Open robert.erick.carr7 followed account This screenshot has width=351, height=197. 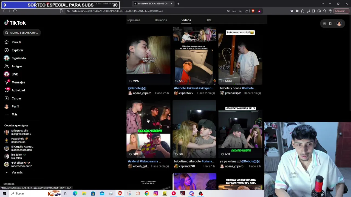(x=18, y=164)
